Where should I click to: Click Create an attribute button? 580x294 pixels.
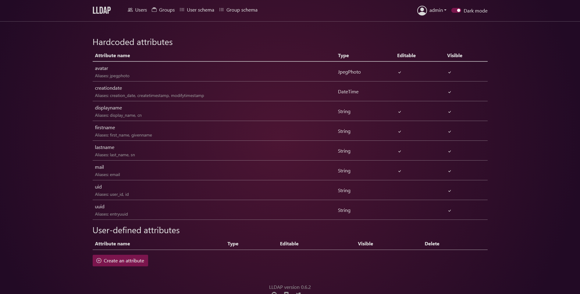(x=120, y=261)
